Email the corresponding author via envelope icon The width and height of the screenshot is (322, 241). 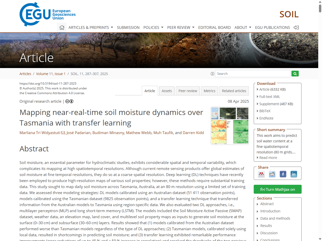pyautogui.click(x=62, y=133)
